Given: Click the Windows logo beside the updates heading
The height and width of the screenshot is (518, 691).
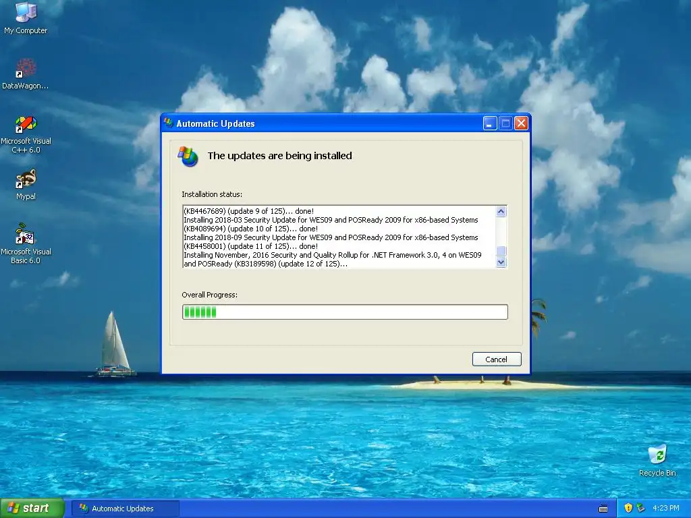Looking at the screenshot, I should 188,156.
